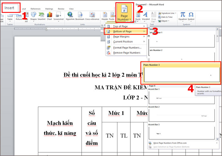
Task: Open the View tab
Action: (x=71, y=9)
